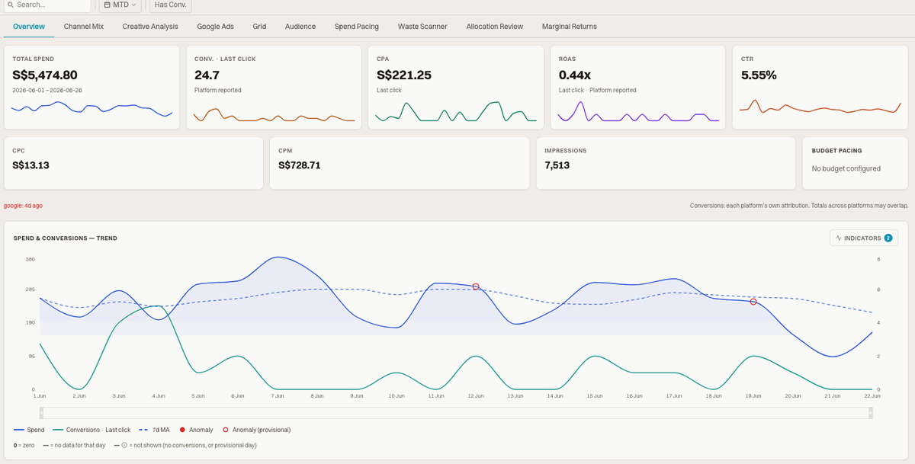Image resolution: width=915 pixels, height=464 pixels.
Task: Click the Conv. Last Click sparkline
Action: (x=274, y=115)
